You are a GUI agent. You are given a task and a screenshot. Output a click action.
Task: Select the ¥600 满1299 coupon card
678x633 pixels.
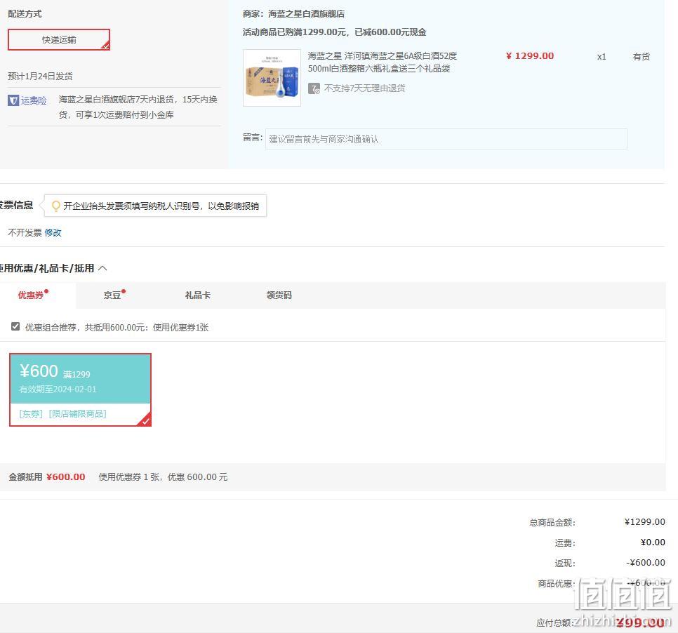click(x=81, y=389)
